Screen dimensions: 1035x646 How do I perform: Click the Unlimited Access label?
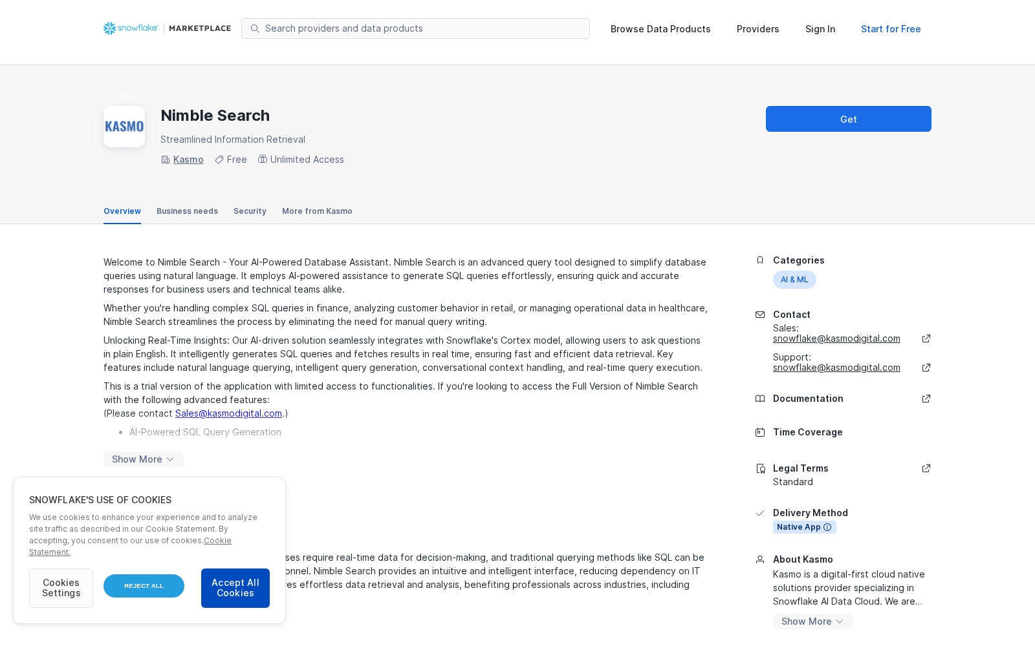pos(307,160)
